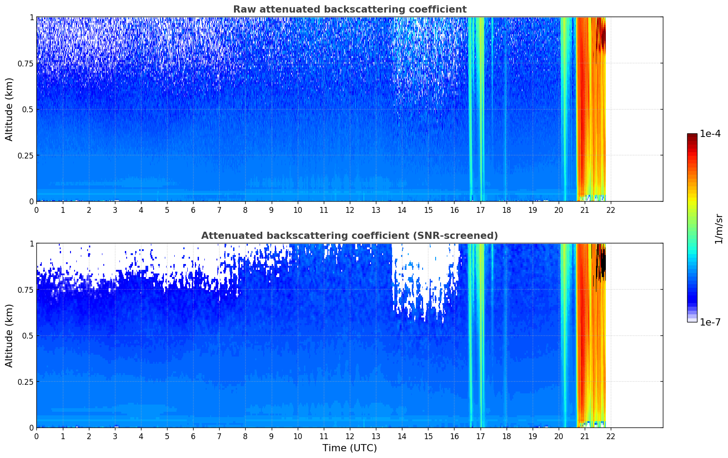Image resolution: width=728 pixels, height=458 pixels.
Task: Click hour tick '11' under the SNR-screened plot
Action: (323, 436)
